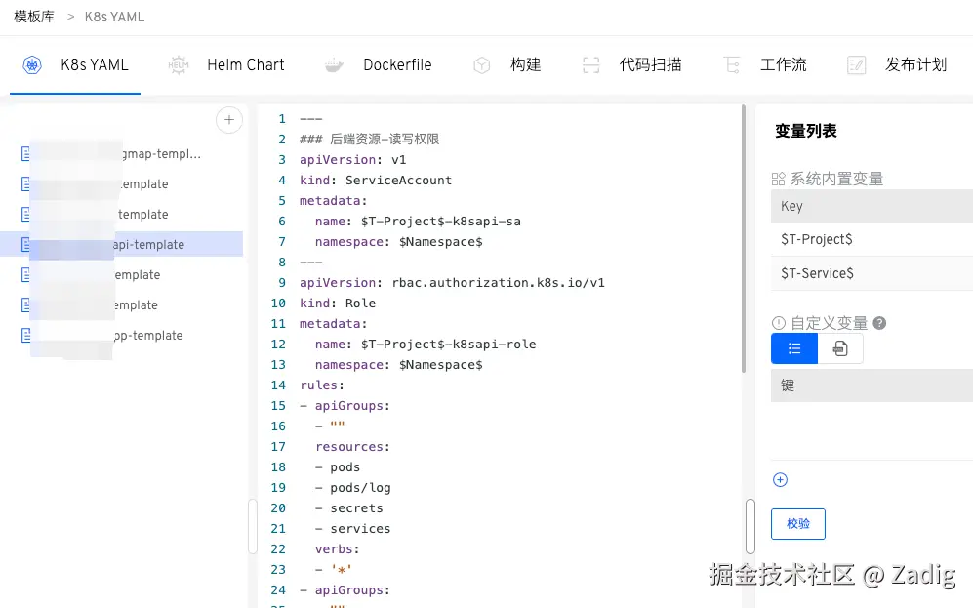
Task: Click the Kubernetes icon on K8s YAML tab
Action: click(x=32, y=64)
